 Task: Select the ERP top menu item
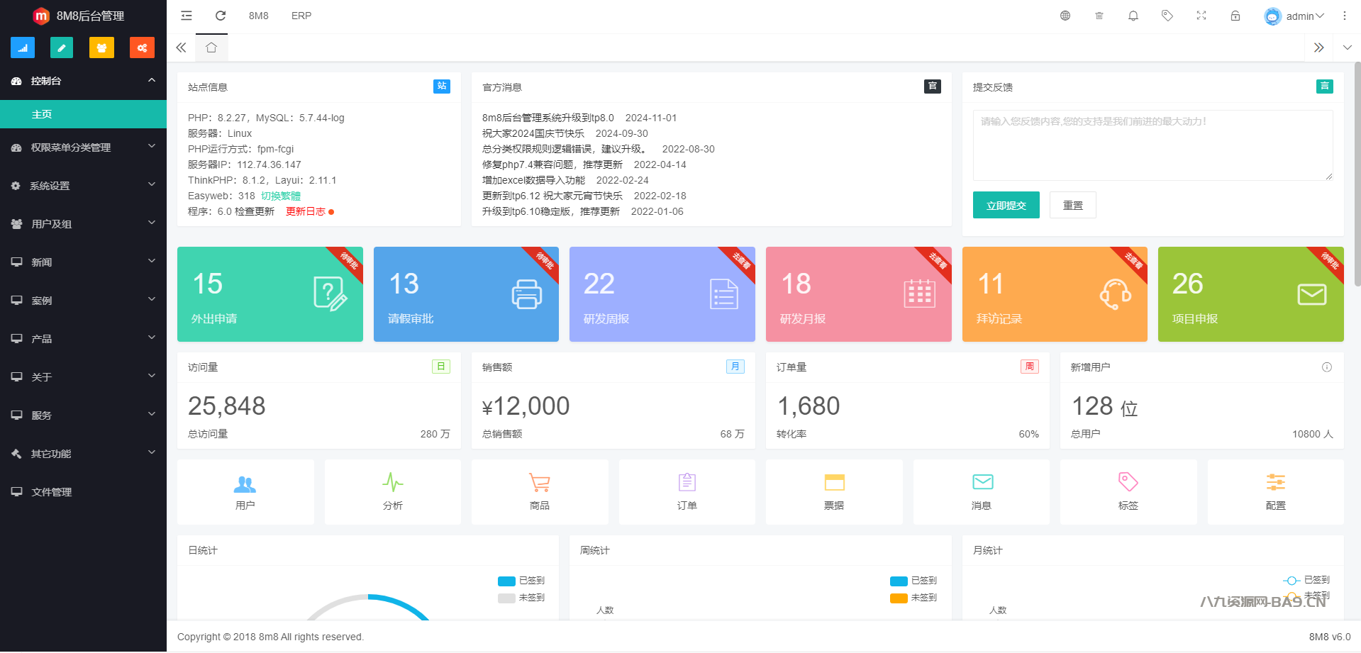[301, 16]
